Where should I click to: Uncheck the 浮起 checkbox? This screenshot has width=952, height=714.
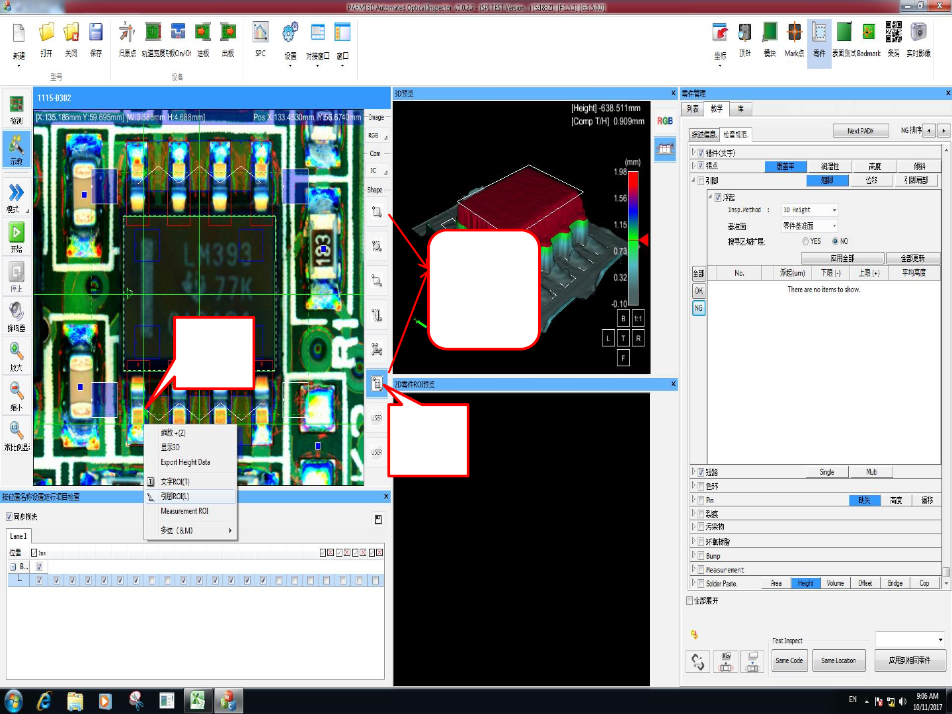(718, 197)
